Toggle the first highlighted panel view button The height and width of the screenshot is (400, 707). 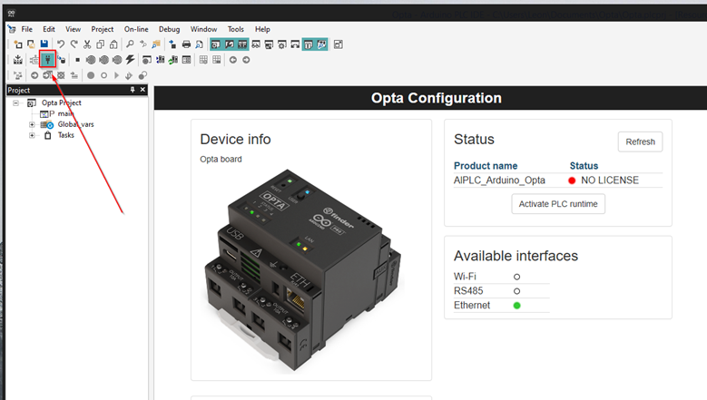pos(216,44)
